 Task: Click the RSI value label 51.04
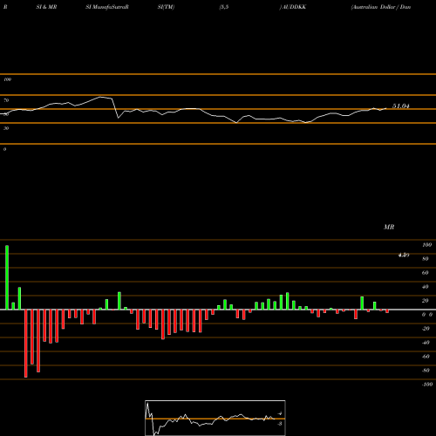tap(401, 106)
